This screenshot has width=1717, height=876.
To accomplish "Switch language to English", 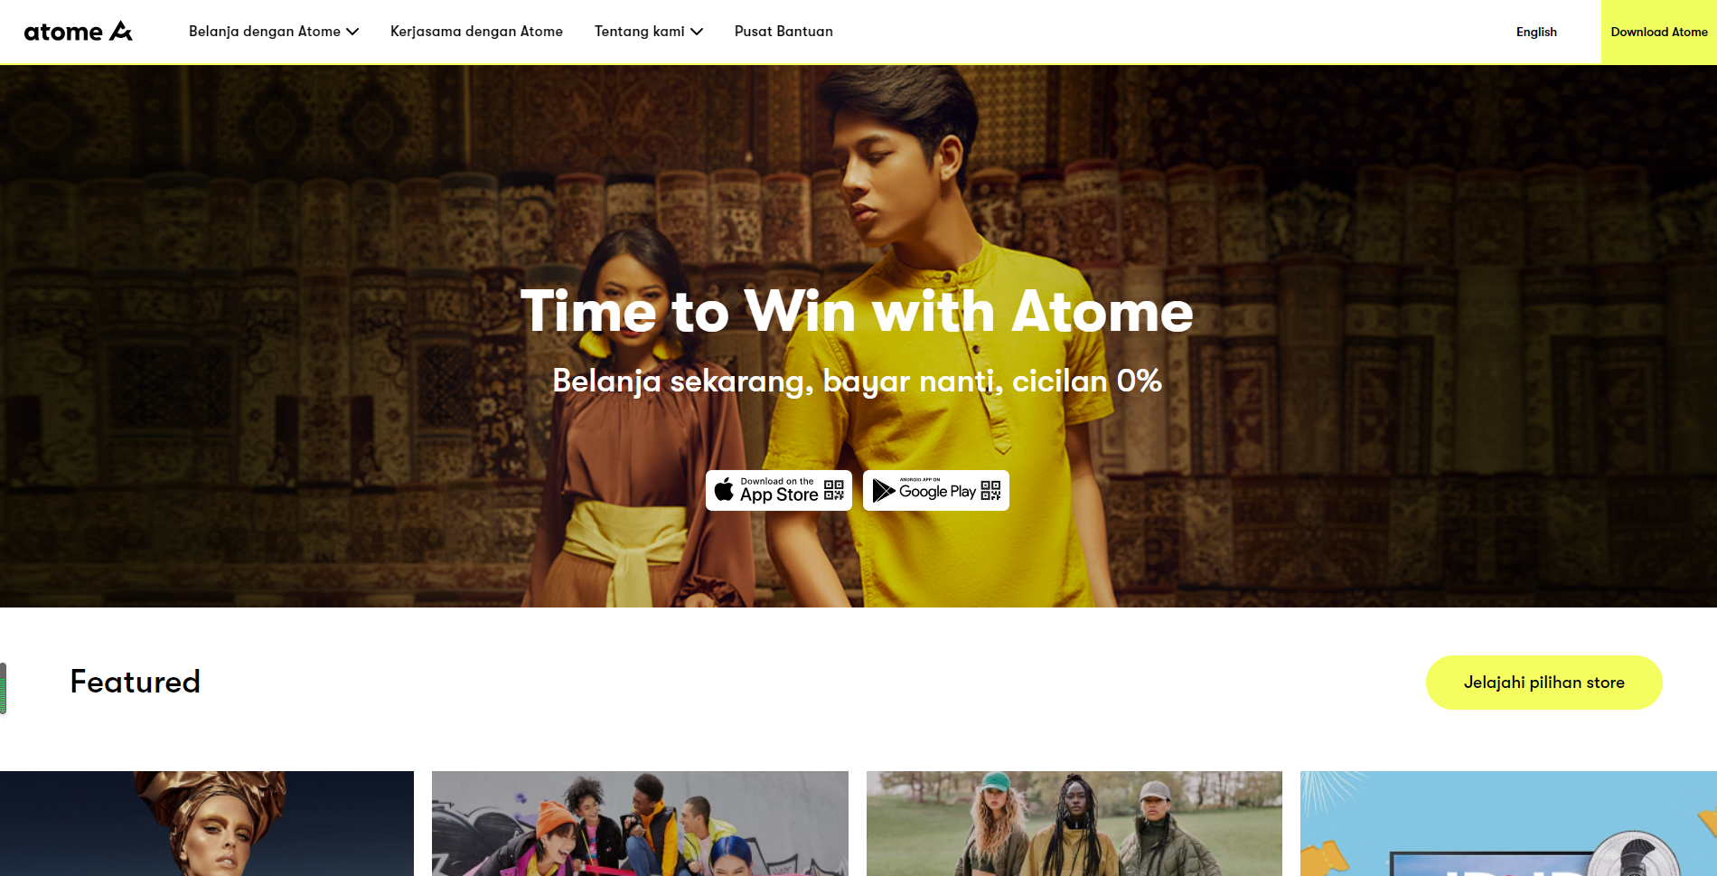I will pyautogui.click(x=1536, y=32).
